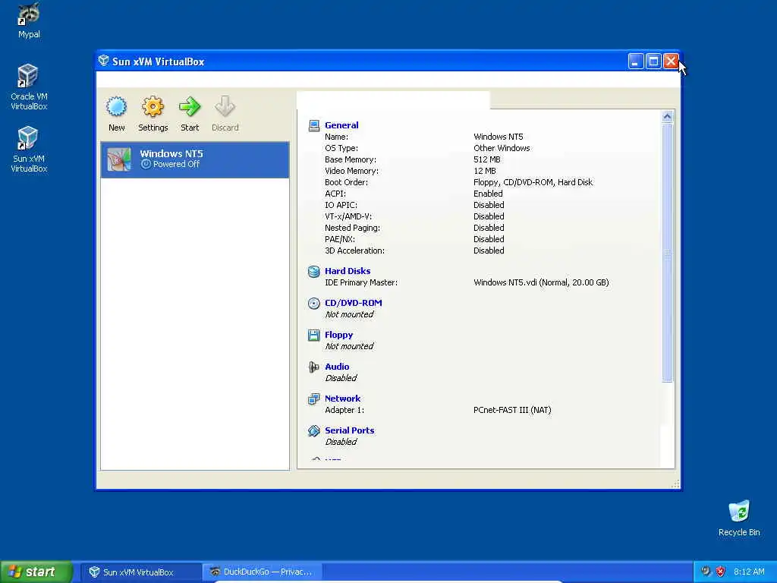
Task: Click the details pane vertical scrollbar thumb
Action: tap(667, 252)
